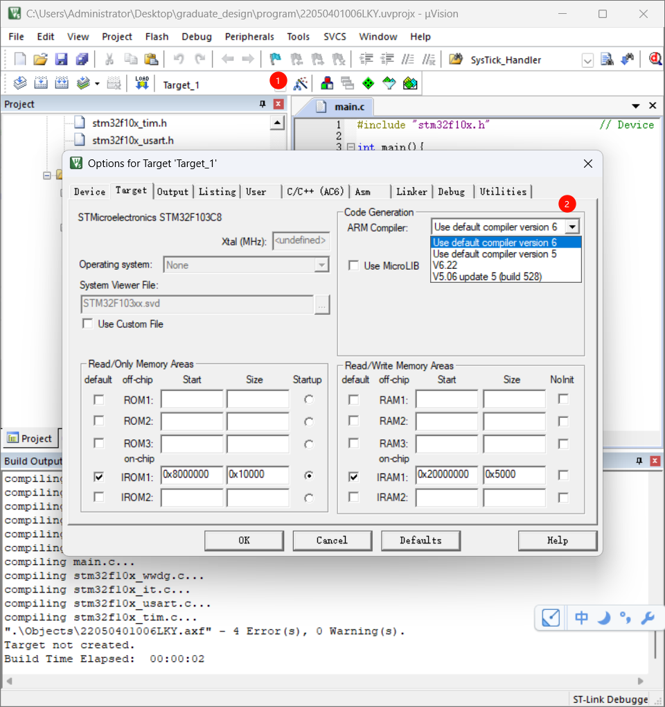Click the Save All icon
665x707 pixels.
(x=82, y=59)
